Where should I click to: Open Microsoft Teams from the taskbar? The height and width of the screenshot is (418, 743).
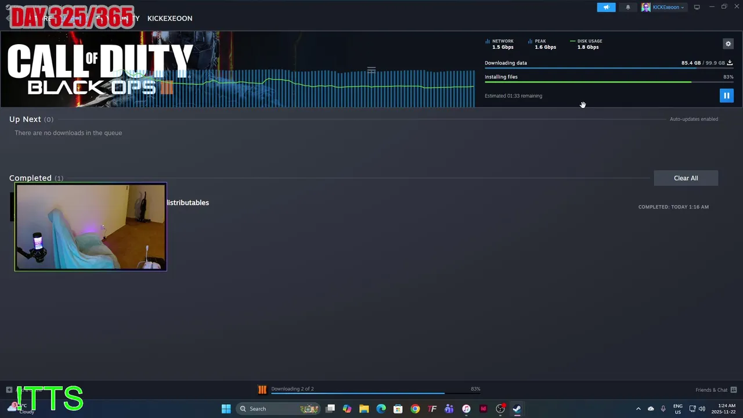pyautogui.click(x=449, y=409)
